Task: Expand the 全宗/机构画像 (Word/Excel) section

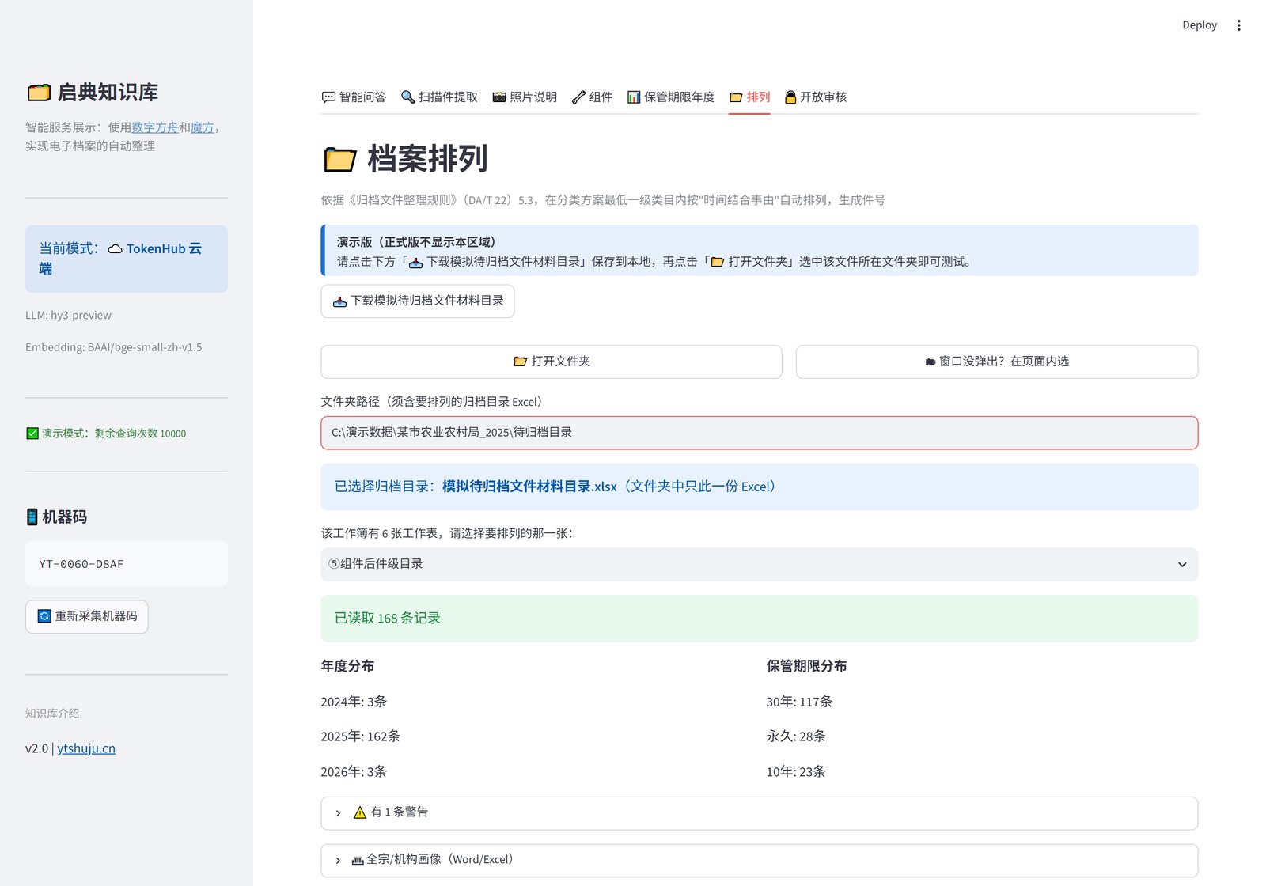Action: click(760, 861)
